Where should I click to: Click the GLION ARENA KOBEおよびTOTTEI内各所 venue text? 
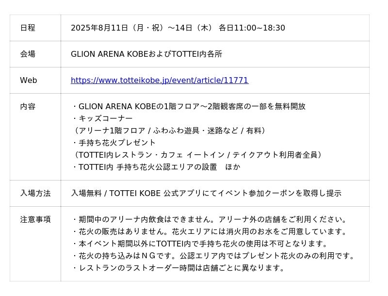pos(146,54)
